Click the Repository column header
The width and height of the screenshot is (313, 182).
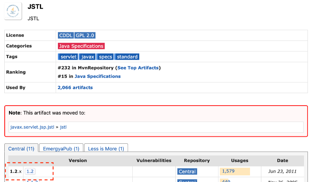click(197, 161)
